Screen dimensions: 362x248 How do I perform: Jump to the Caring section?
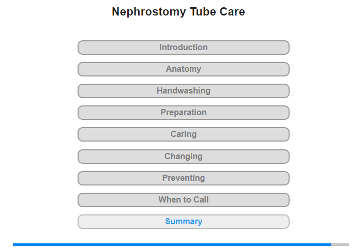coord(183,134)
